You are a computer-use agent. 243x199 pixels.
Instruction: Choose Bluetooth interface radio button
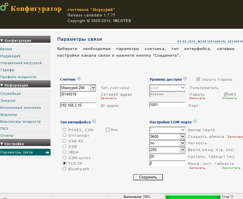coord(64,169)
